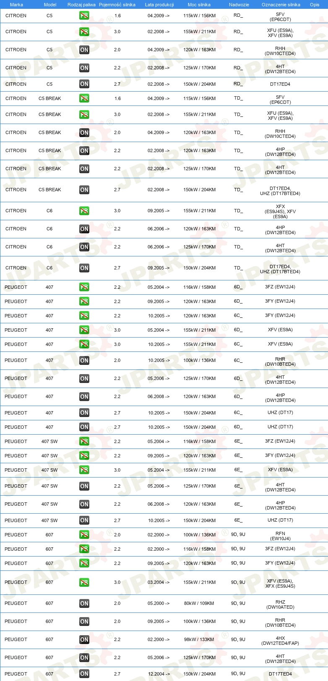This screenshot has height=681, width=328.
Task: Click ON icon in Peugeot 407 2.7 6C_ row
Action: click(x=84, y=413)
